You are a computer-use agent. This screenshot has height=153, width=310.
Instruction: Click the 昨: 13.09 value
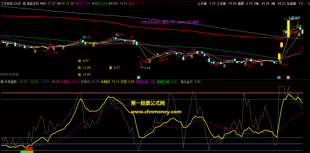tap(84, 68)
